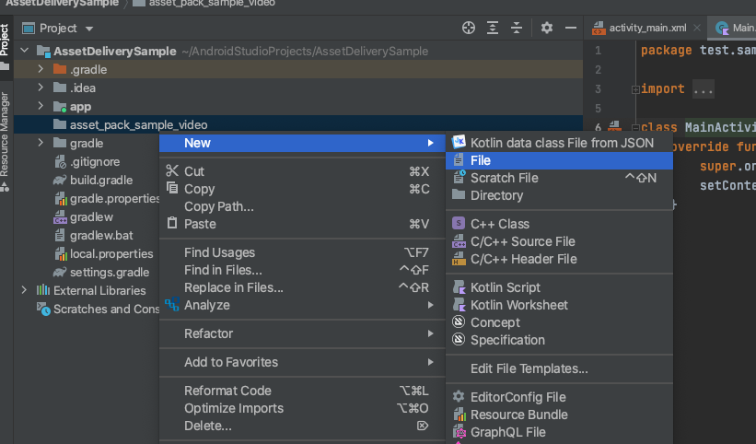Choose Optimize Imports
This screenshot has width=756, height=444.
pyautogui.click(x=302, y=408)
